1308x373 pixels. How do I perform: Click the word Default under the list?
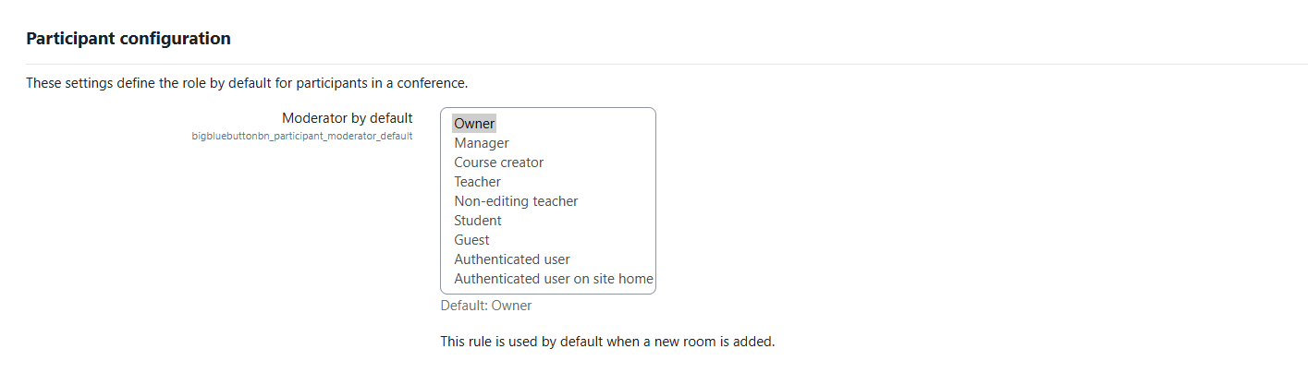(463, 306)
